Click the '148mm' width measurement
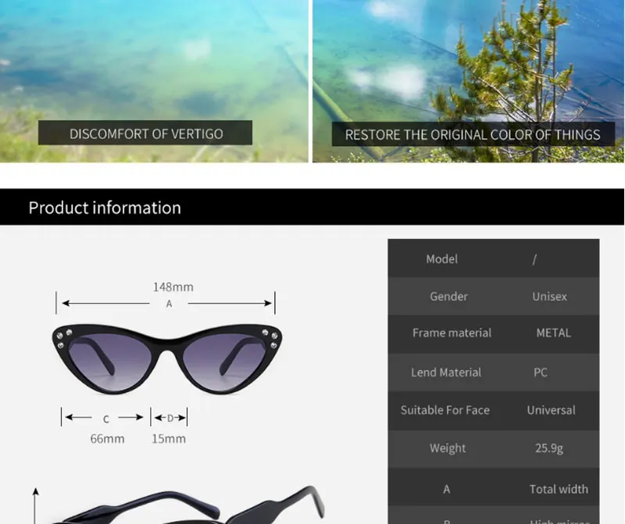 pyautogui.click(x=173, y=287)
